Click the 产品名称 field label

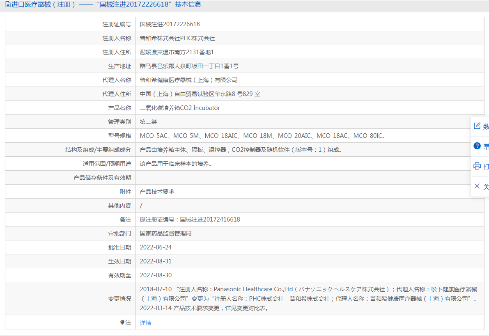pyautogui.click(x=120, y=108)
